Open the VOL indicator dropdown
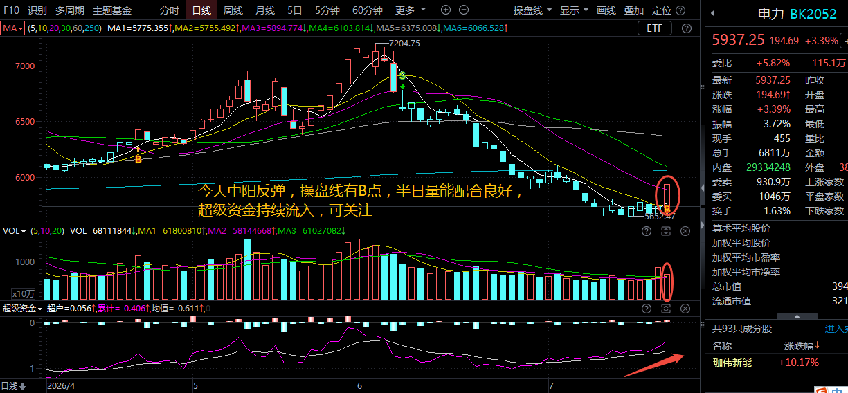 15,230
